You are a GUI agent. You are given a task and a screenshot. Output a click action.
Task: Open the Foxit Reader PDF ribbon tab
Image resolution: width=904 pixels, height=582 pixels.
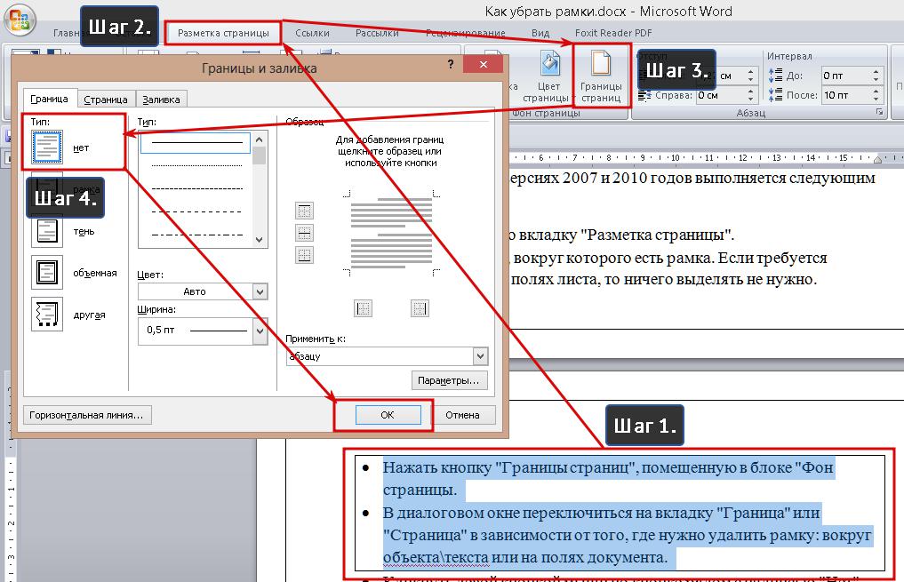tap(613, 33)
